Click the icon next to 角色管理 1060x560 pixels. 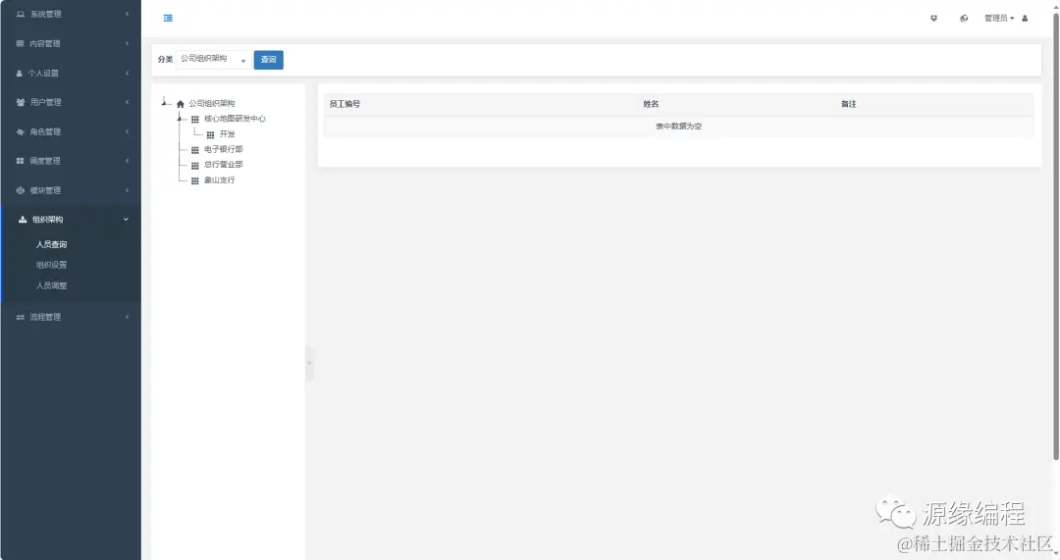[x=21, y=131]
